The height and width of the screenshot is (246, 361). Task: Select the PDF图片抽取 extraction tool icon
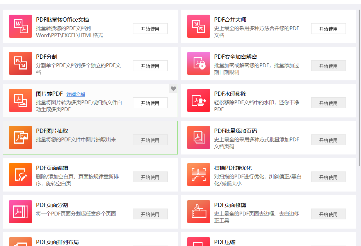click(20, 137)
